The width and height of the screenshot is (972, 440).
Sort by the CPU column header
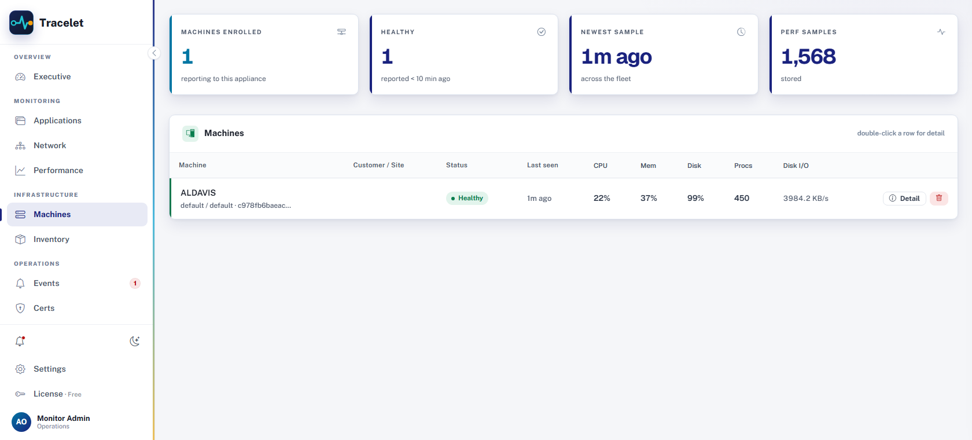(x=601, y=166)
